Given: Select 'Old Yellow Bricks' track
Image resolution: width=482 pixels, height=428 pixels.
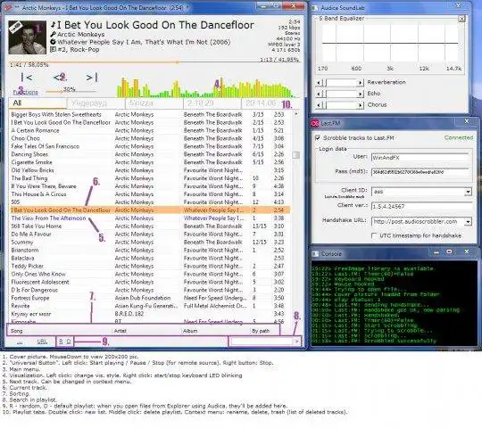Looking at the screenshot, I should pos(150,170).
